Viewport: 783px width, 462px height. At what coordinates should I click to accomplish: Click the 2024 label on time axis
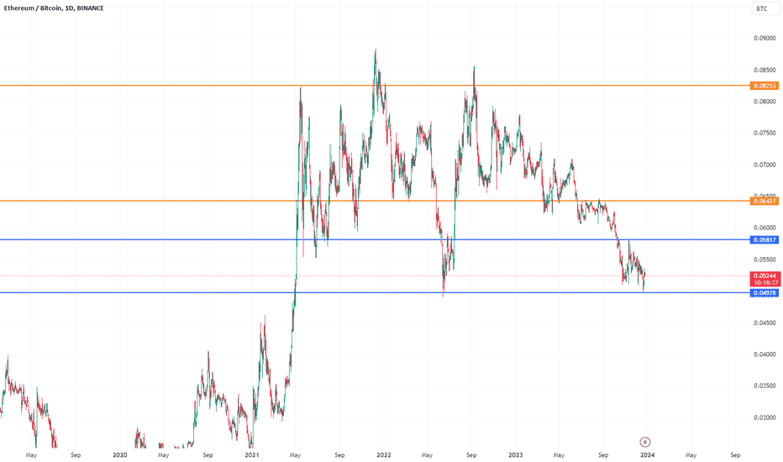coord(647,455)
